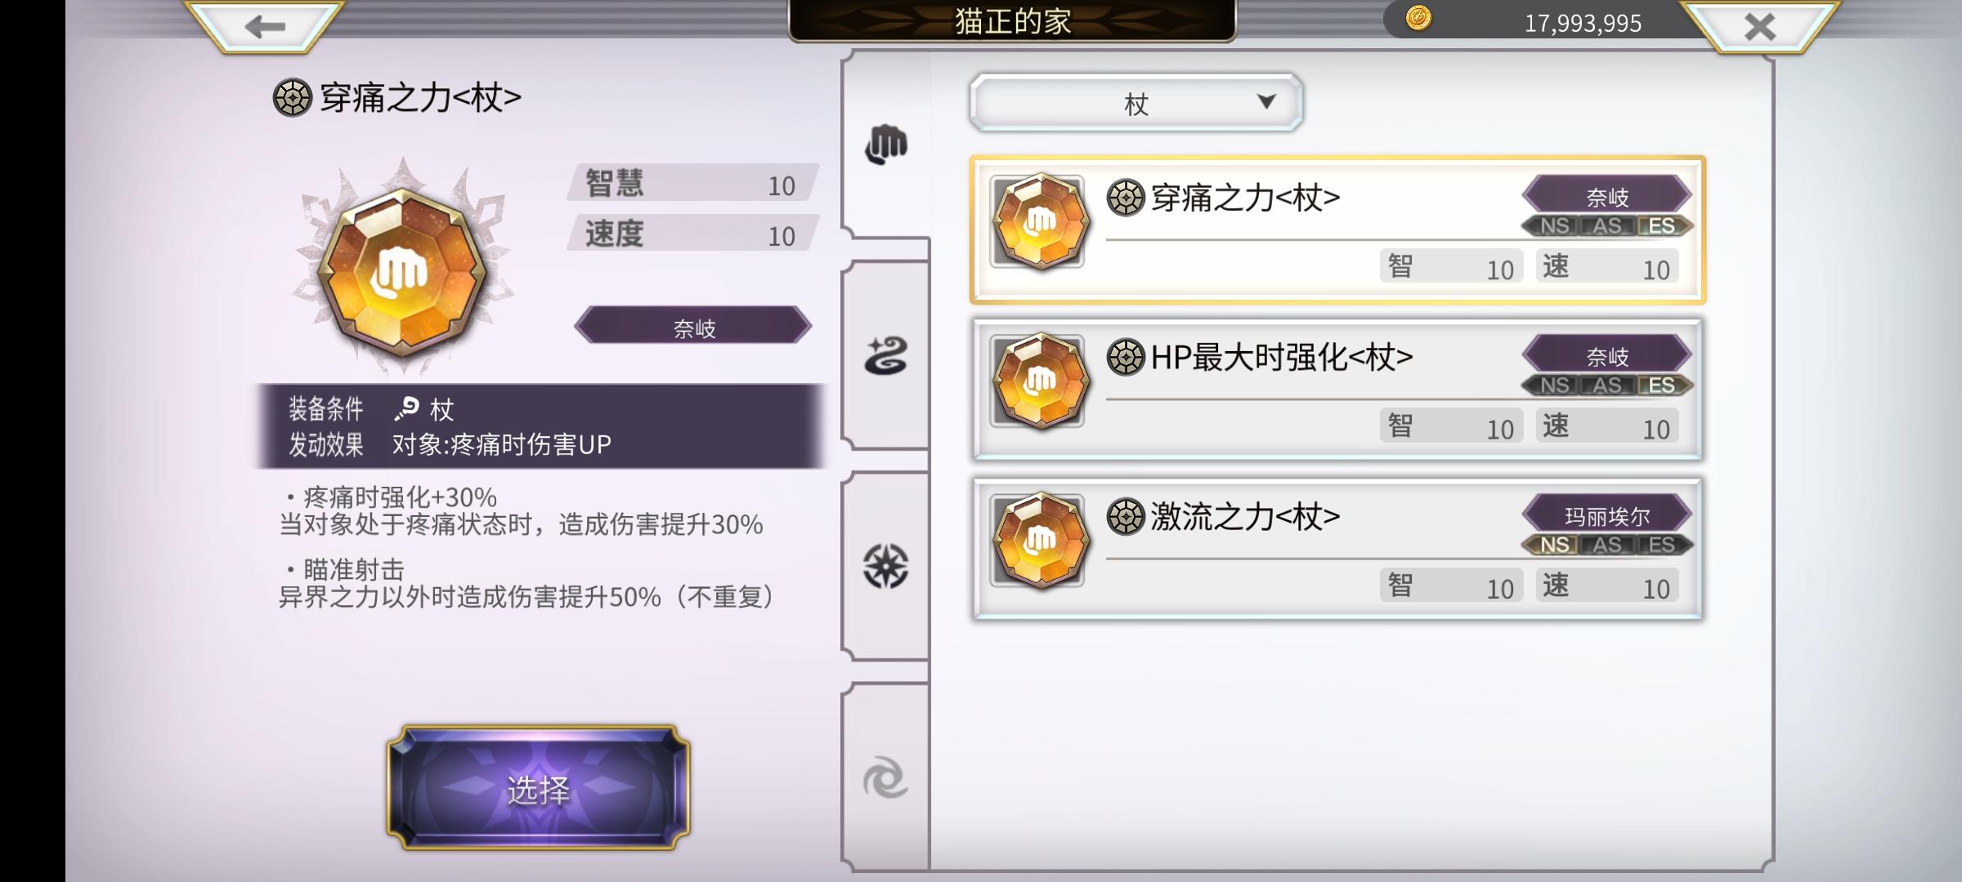Screen dimensions: 1962x882
Task: Click the HP最大时强化 gem thumbnail
Action: (x=1039, y=381)
